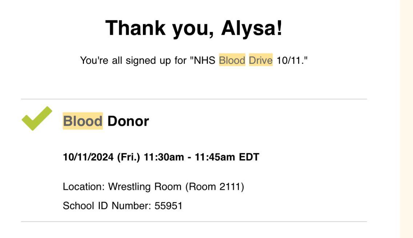Viewport: 413px width, 238px height.
Task: Select the NHS text in the confirmation sentence
Action: (205, 60)
